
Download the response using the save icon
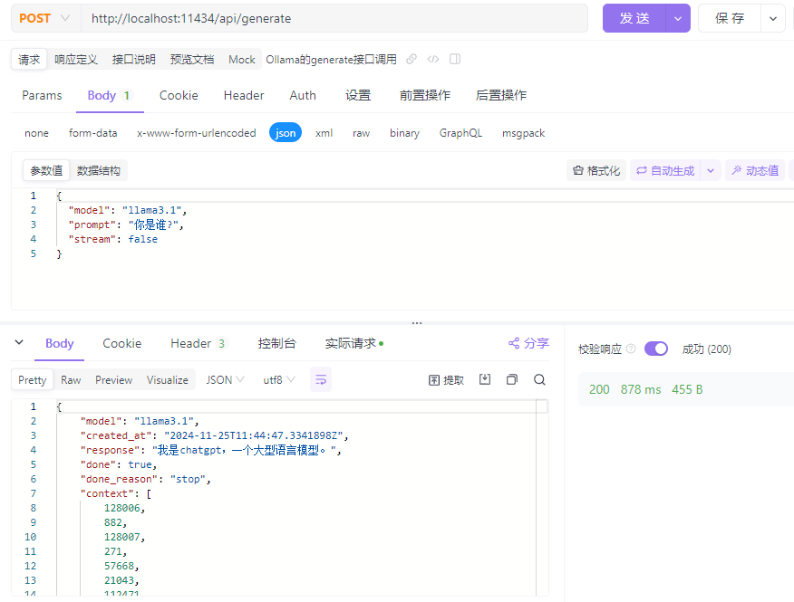pos(485,380)
